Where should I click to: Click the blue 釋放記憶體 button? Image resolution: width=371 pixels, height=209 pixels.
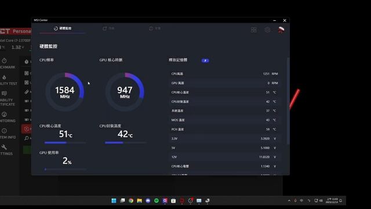click(x=205, y=60)
